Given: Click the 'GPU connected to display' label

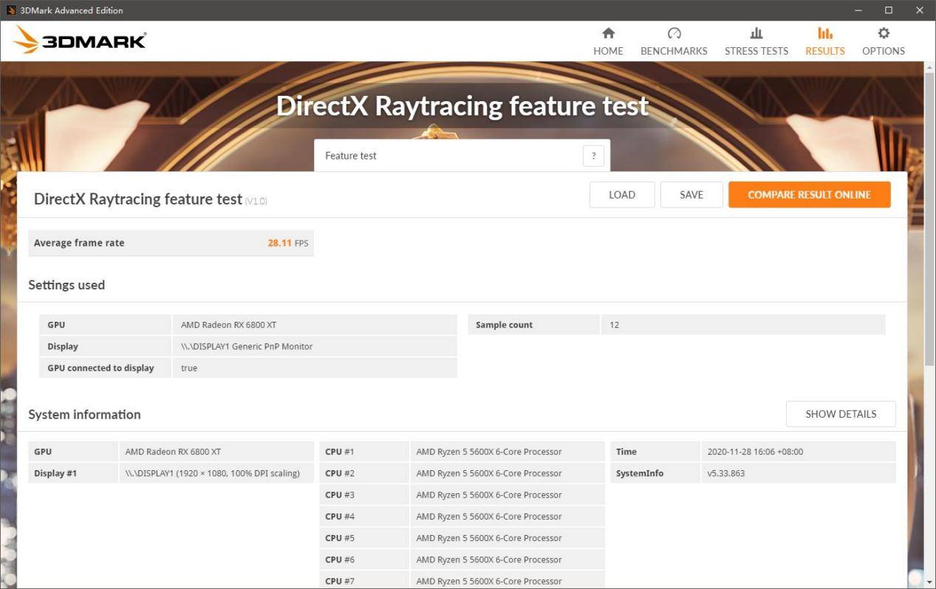Looking at the screenshot, I should tap(100, 368).
